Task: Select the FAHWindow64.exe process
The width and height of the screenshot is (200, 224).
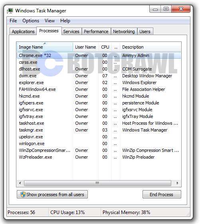Action: click(99, 89)
